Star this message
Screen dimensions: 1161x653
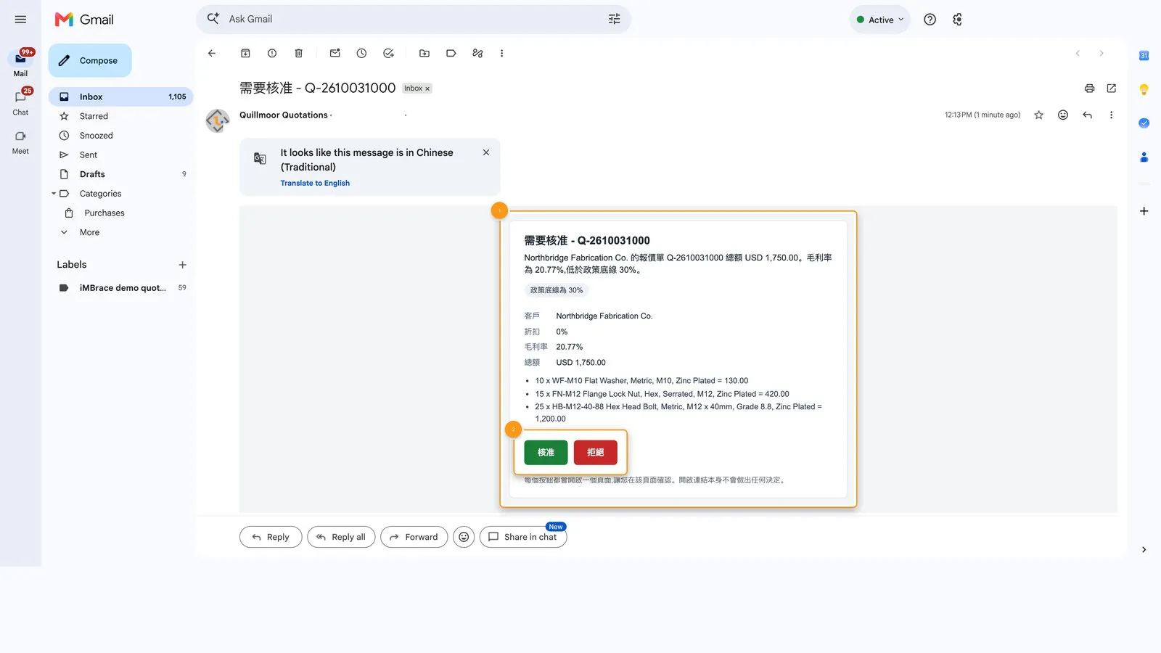1038,115
